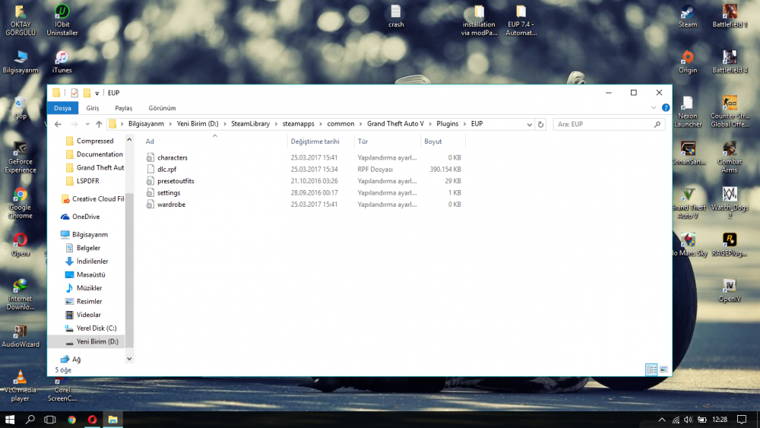Select the settings file
This screenshot has width=760, height=428.
[169, 192]
